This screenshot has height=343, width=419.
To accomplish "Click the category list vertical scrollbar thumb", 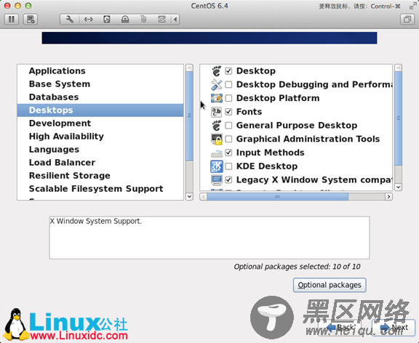I will coord(189,116).
